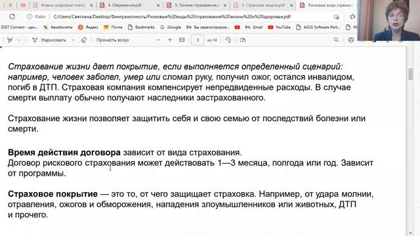Open the Bookmarks folder bookmark
The image size is (420, 236).
[x=141, y=27]
